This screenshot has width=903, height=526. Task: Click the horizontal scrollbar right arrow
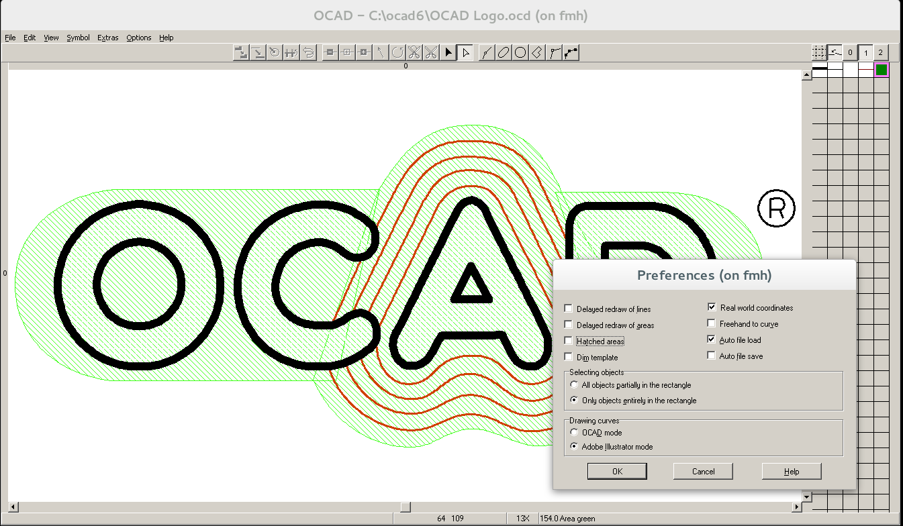tap(797, 507)
